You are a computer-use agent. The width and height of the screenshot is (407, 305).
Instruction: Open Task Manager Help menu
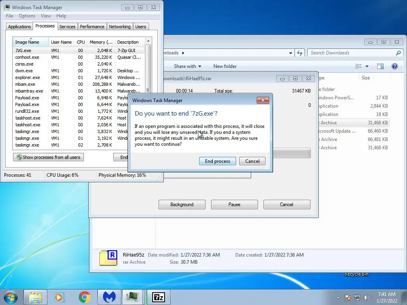tap(62, 16)
